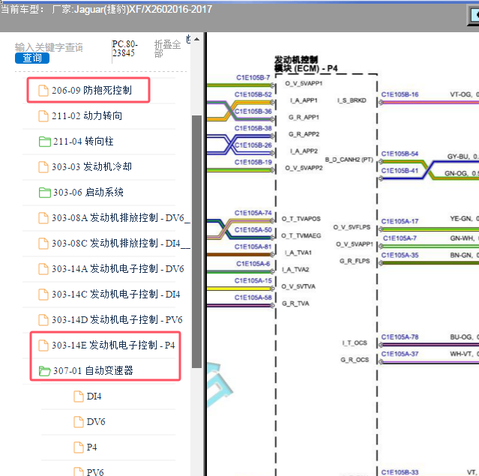Click the file icon beside 303-08A 发动机排放控制
The image size is (479, 476).
pos(43,218)
